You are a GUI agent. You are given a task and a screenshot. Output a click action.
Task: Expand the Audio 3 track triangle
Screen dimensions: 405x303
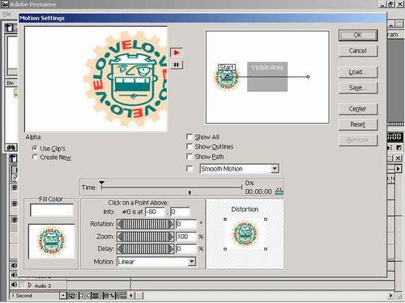30,285
